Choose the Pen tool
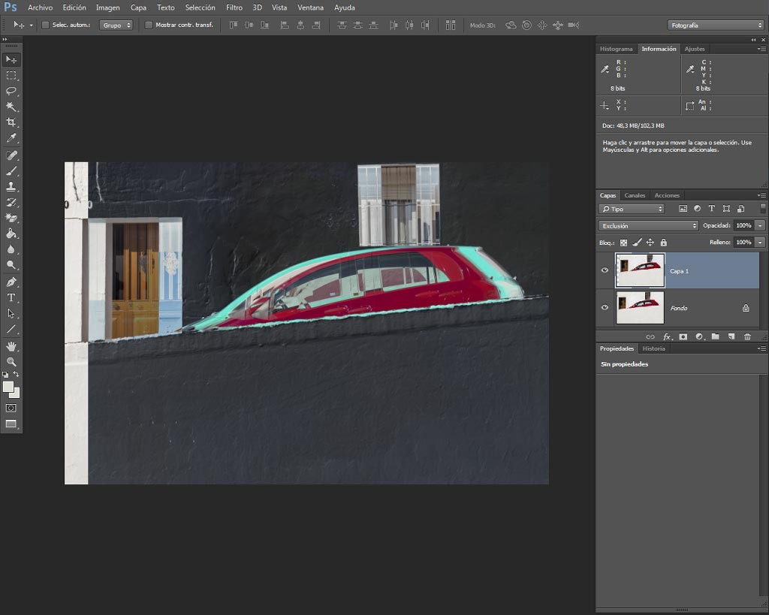 pyautogui.click(x=11, y=282)
